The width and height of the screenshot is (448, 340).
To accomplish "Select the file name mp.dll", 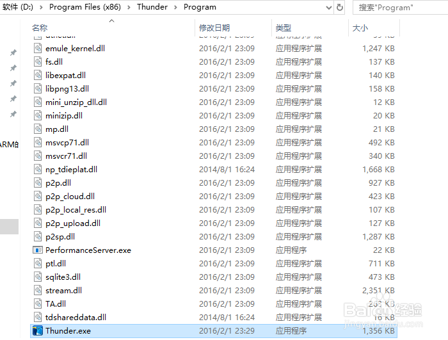I will point(57,129).
